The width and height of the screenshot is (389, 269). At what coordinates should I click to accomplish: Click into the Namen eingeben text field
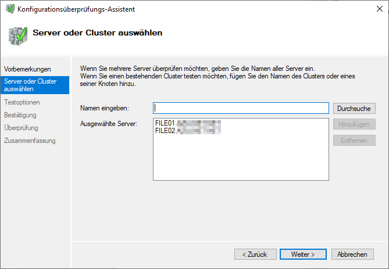[241, 108]
